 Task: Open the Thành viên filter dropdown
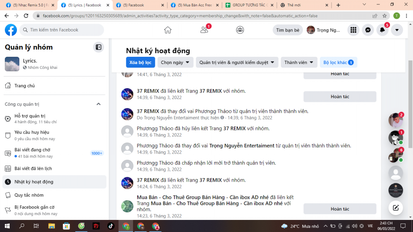click(x=299, y=62)
